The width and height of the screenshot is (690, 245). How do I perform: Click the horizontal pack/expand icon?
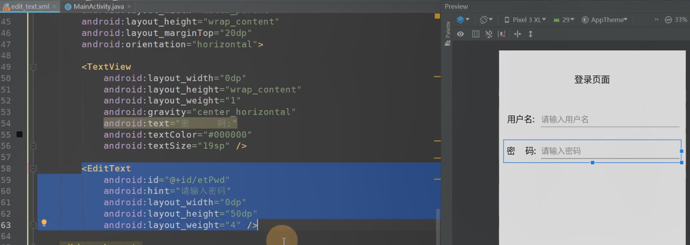tap(517, 34)
